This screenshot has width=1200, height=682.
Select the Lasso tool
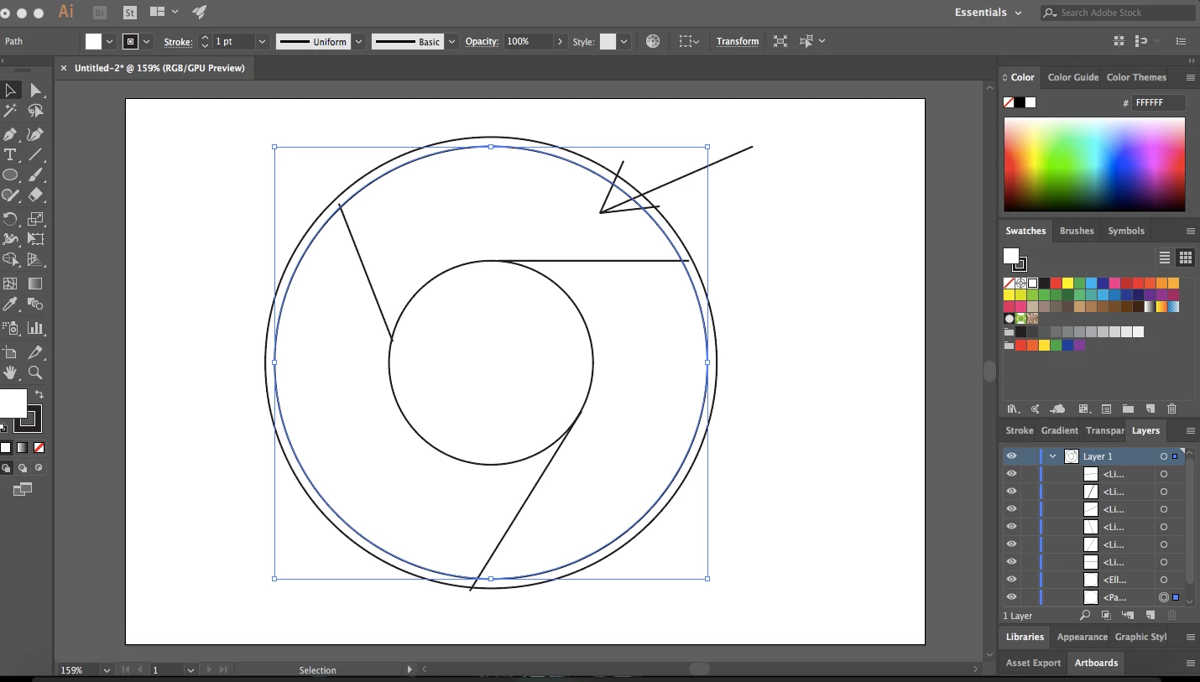click(36, 111)
